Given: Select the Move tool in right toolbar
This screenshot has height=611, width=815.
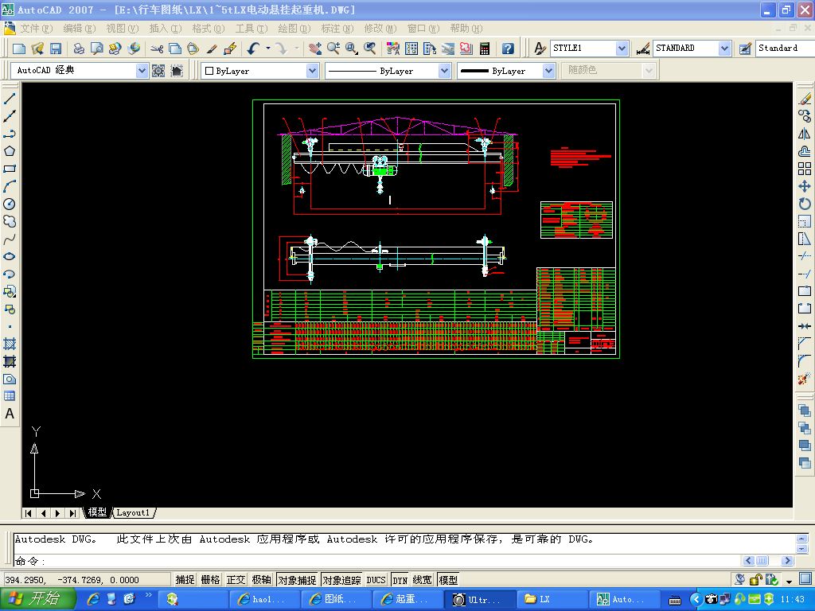Looking at the screenshot, I should [x=805, y=186].
